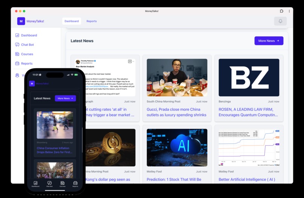Switch to the Dashboard top tab
The image size is (304, 198).
[x=72, y=21]
